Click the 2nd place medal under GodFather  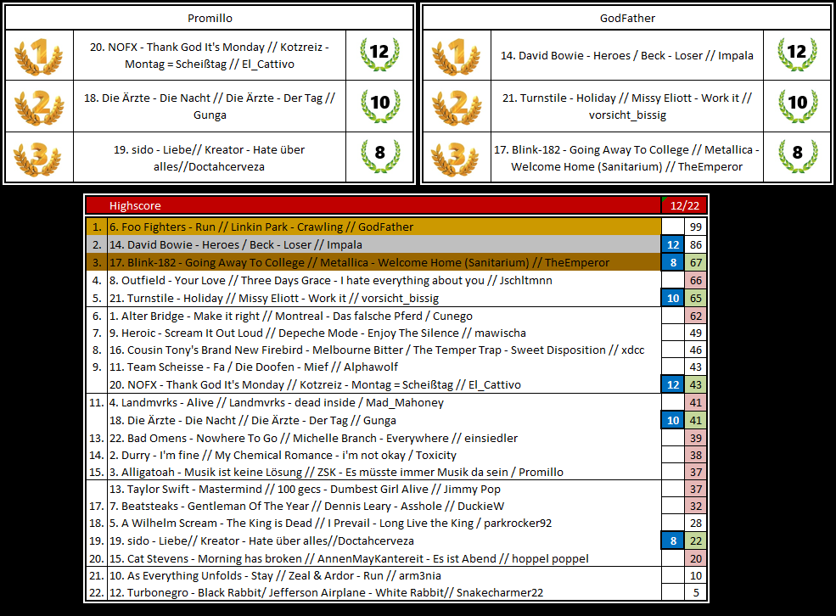click(457, 107)
